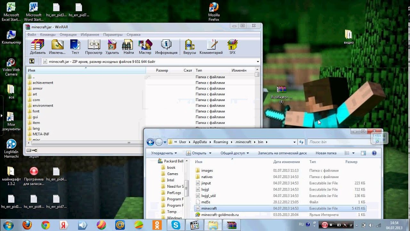This screenshot has height=231, width=410.
Task: Click the Тест icon in WinRAR toolbar
Action: click(75, 47)
